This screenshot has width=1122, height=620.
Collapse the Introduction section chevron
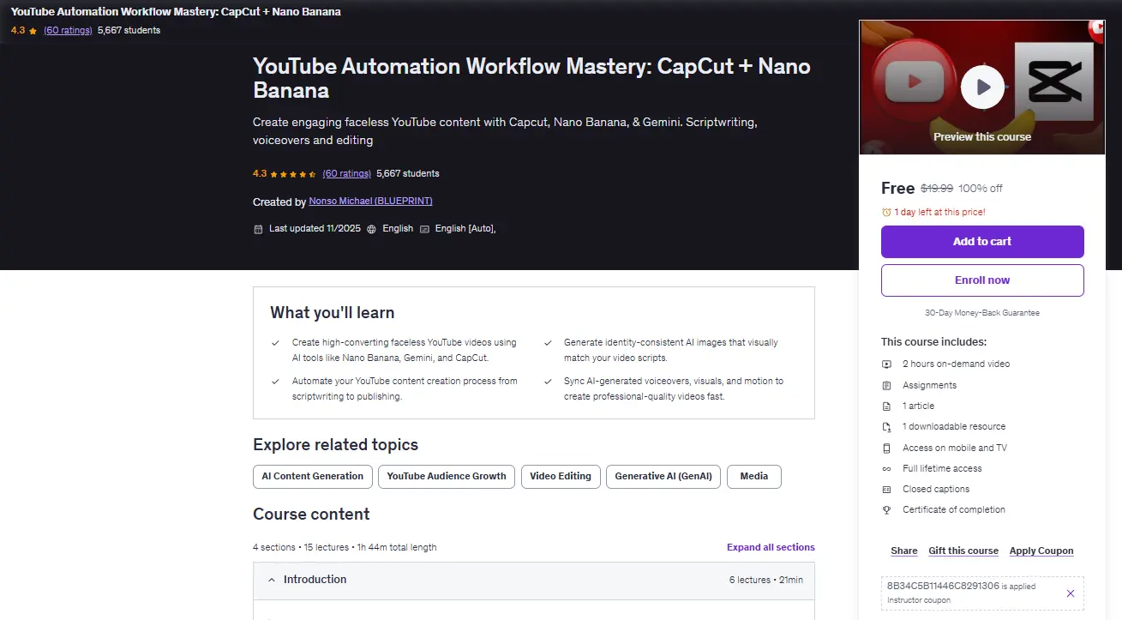pyautogui.click(x=272, y=580)
